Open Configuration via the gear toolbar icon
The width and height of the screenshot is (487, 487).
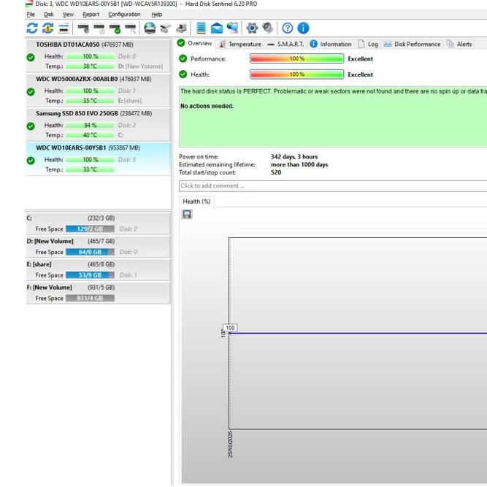(252, 28)
